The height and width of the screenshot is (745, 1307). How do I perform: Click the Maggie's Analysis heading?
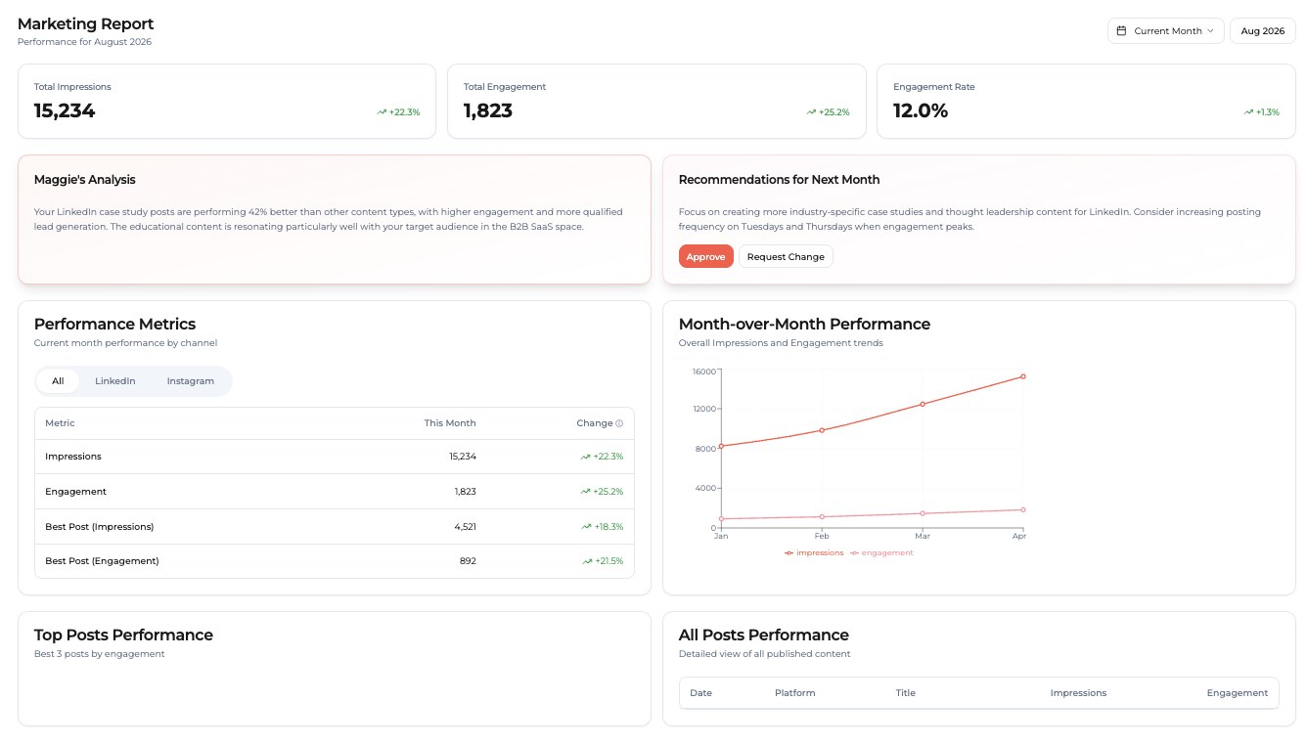tap(85, 180)
